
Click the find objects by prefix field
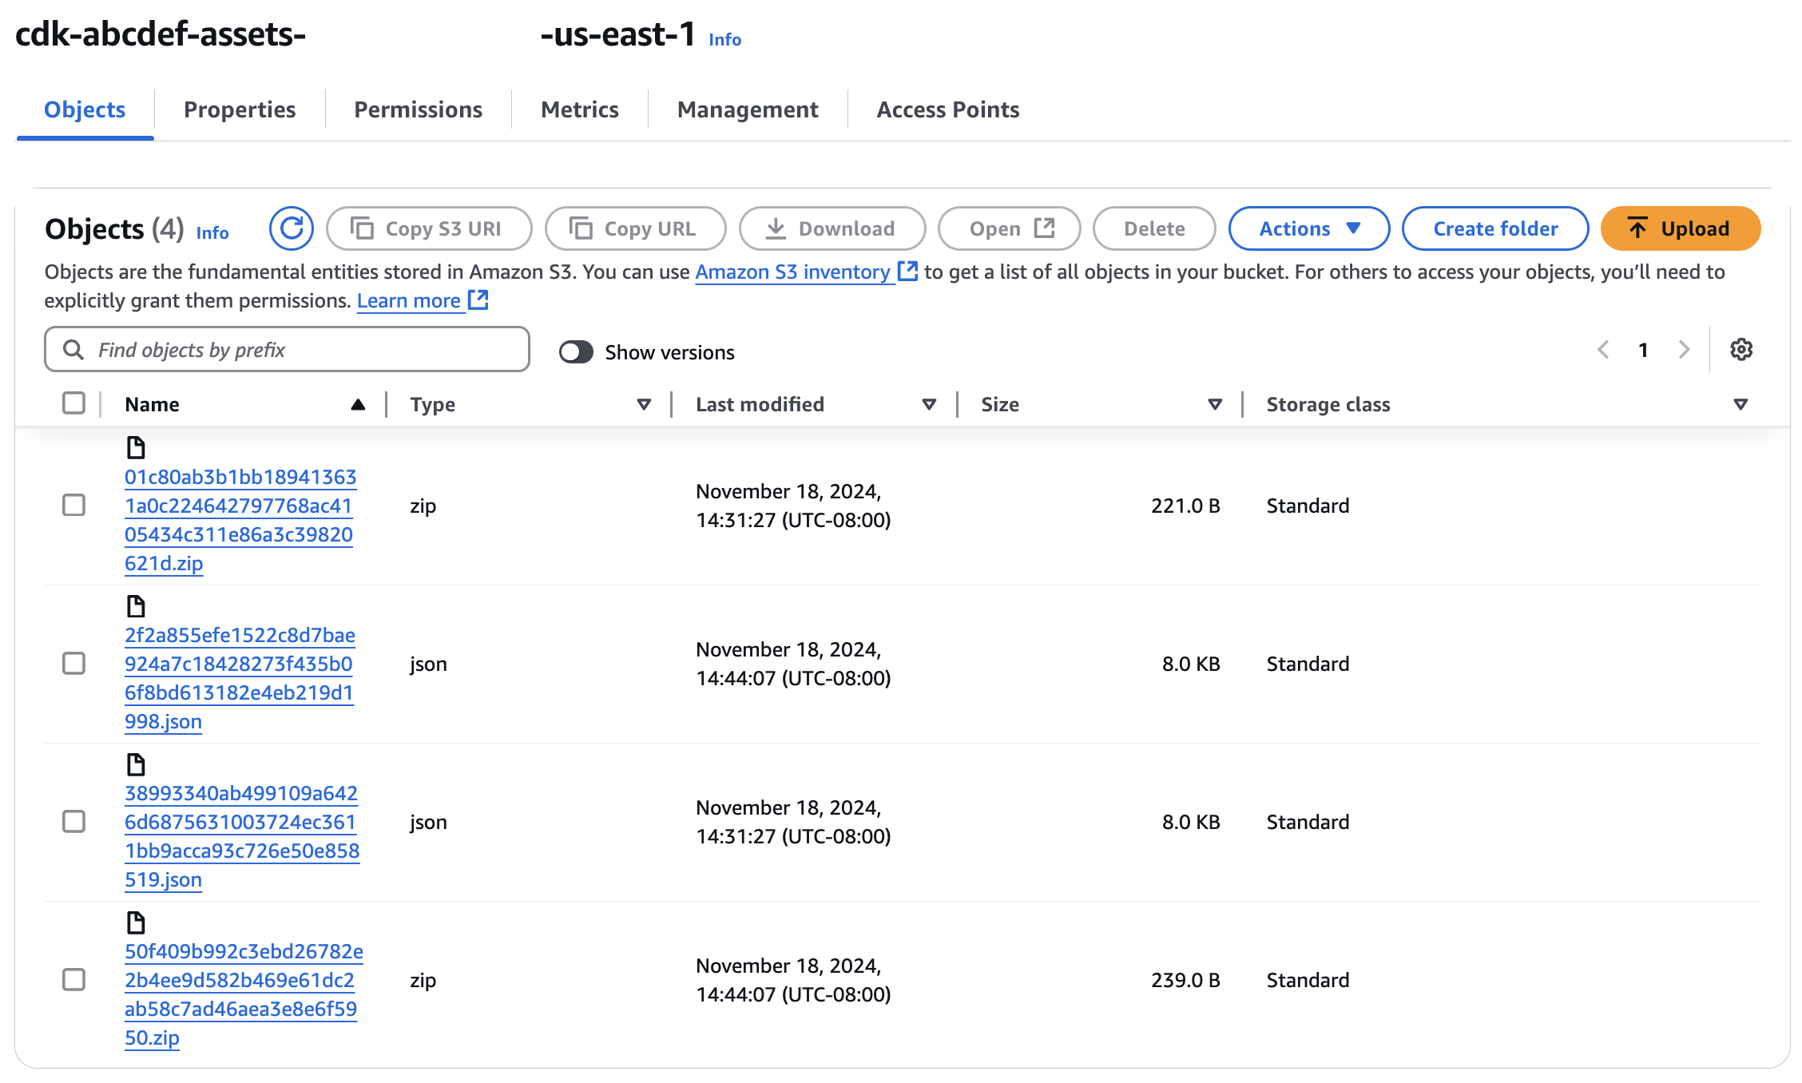286,349
